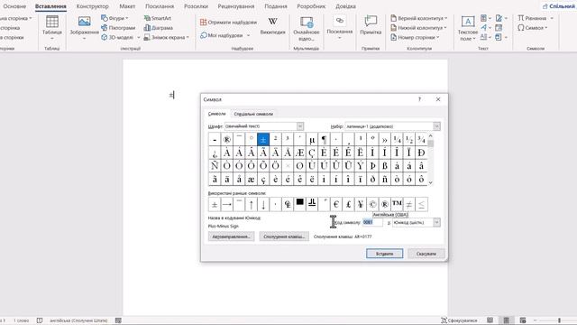The height and width of the screenshot is (325, 577).
Task: Open the Знімок екрана screenshot tool
Action: 166,37
